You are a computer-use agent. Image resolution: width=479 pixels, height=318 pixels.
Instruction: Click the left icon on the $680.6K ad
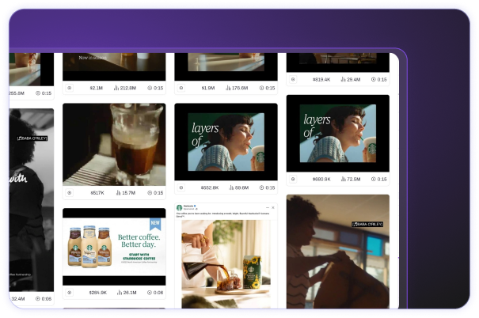pyautogui.click(x=292, y=180)
